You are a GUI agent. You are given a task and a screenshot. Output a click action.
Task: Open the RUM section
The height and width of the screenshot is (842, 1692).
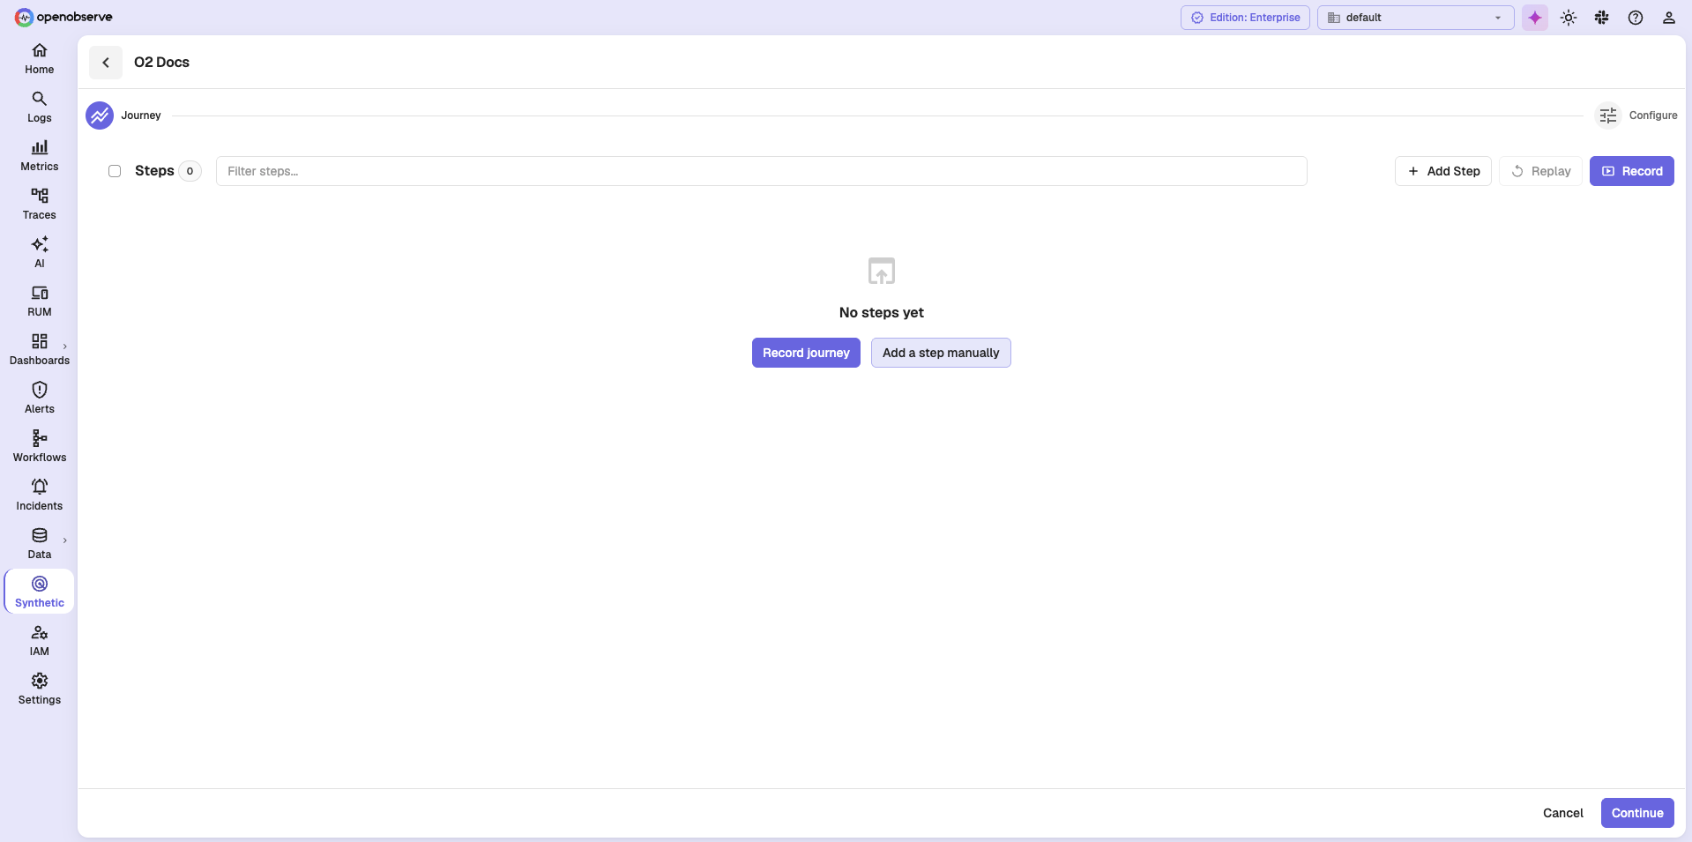pyautogui.click(x=39, y=302)
